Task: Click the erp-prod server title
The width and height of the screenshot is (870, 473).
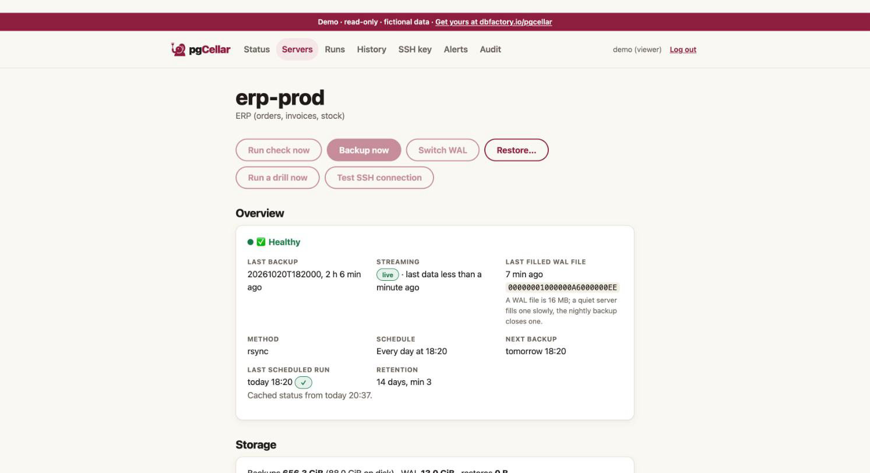Action: [x=280, y=98]
